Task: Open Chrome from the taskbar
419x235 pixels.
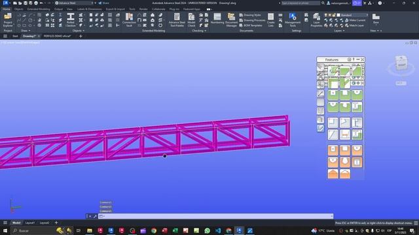Action: coord(154,230)
